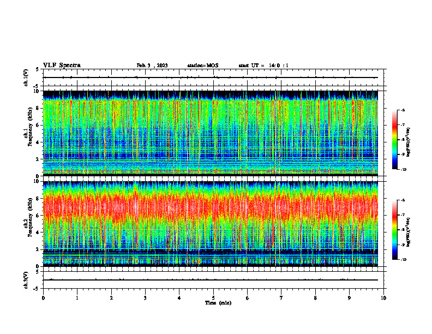Click the ch.1(V) waveform axis label
Viewport: 432px width, 334px height.
[26, 77]
